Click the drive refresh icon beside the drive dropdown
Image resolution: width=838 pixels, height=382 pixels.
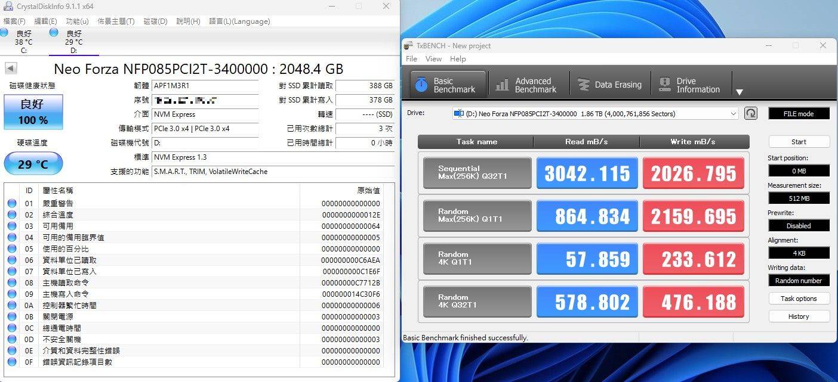click(x=751, y=113)
